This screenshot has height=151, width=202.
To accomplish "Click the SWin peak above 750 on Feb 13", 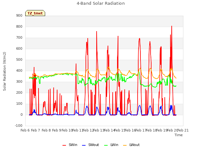I will pyautogui.click(x=97, y=31).
